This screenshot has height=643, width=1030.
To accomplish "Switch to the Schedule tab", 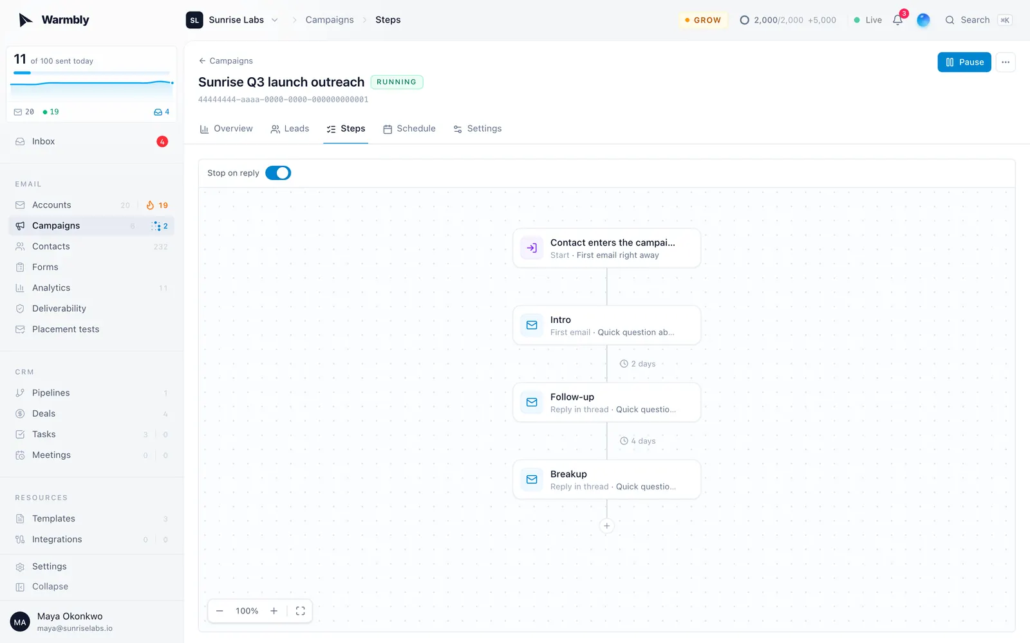I will point(409,129).
